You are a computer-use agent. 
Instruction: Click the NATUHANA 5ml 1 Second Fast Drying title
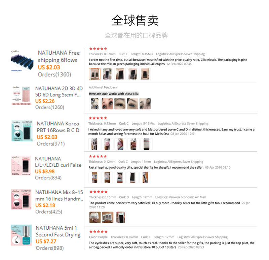[58, 231]
